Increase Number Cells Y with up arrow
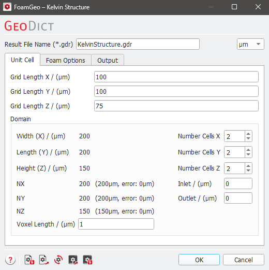 (248, 150)
